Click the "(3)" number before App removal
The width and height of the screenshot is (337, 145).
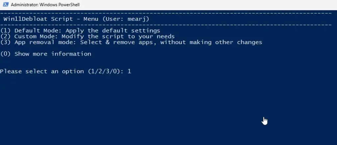pyautogui.click(x=5, y=42)
